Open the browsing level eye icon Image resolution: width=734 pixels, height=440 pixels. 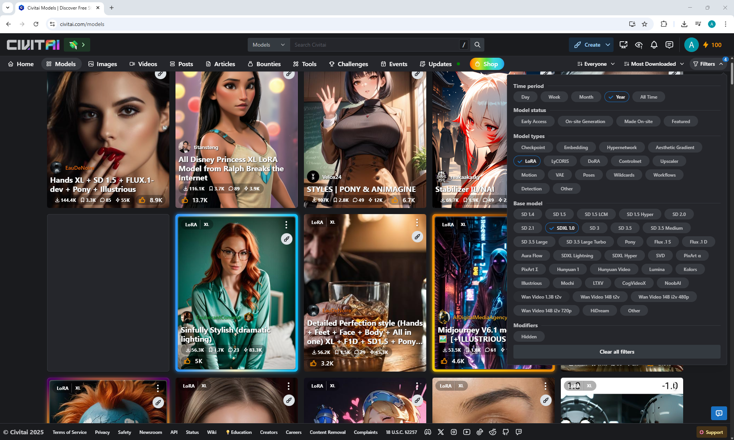pyautogui.click(x=638, y=45)
